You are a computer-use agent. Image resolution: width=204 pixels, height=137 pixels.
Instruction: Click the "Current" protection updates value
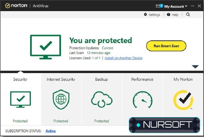point(107,48)
